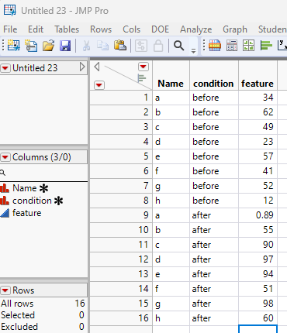Click the asterisk next to Name column

click(x=43, y=188)
